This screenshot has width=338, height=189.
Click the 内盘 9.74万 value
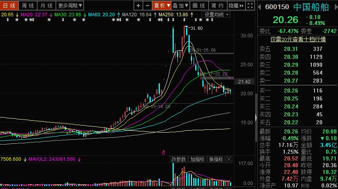328,179
